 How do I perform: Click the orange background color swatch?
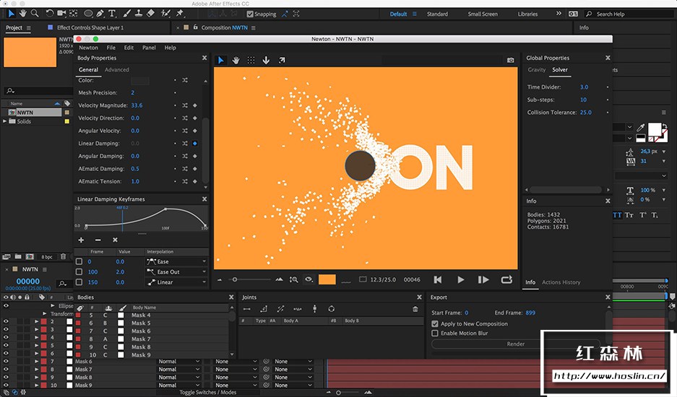(327, 279)
